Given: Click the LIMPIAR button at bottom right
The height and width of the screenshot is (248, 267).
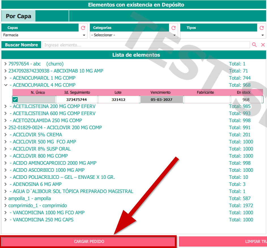Looking at the screenshot, I should tap(223, 241).
